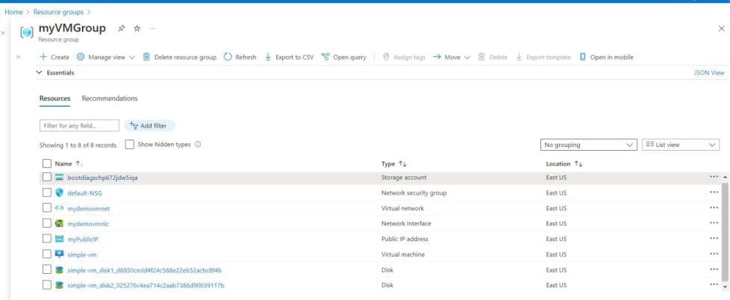Pin myVMGroup to dashboard with pin icon
Viewport: 730px width, 300px height.
[x=122, y=28]
